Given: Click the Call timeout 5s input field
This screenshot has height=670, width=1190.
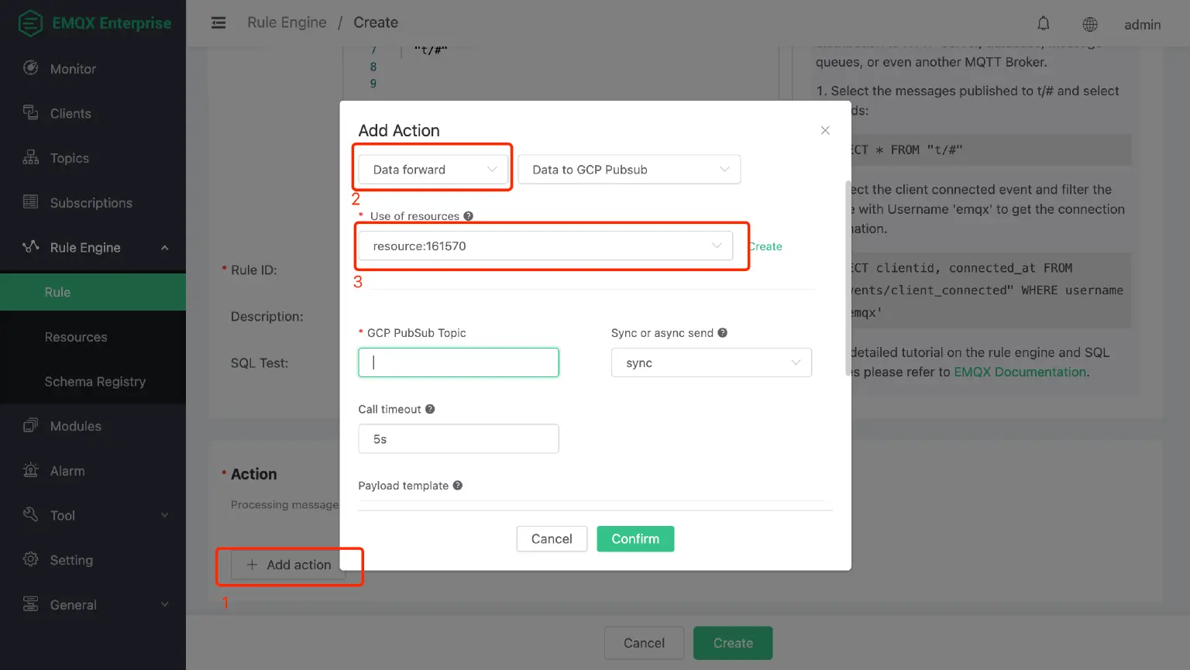Looking at the screenshot, I should (459, 438).
